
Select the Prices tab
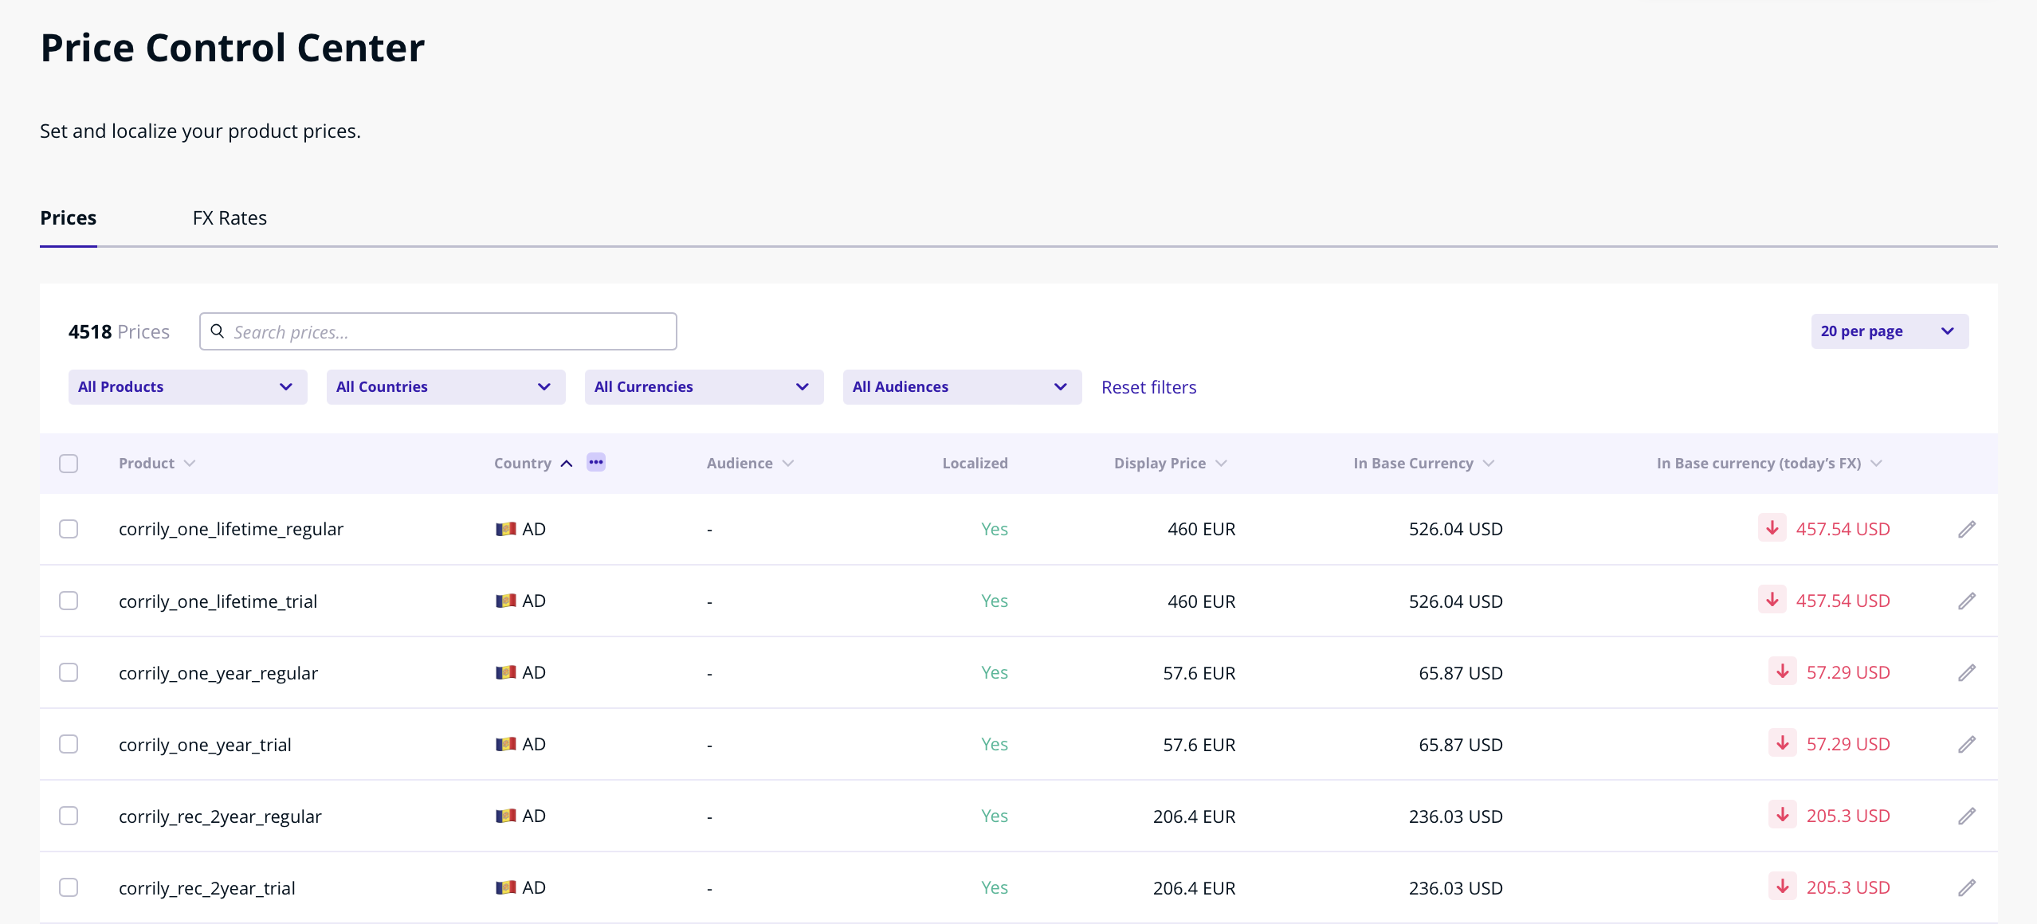[x=69, y=218]
